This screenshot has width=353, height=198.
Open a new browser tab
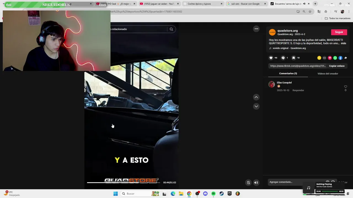[x=315, y=4]
